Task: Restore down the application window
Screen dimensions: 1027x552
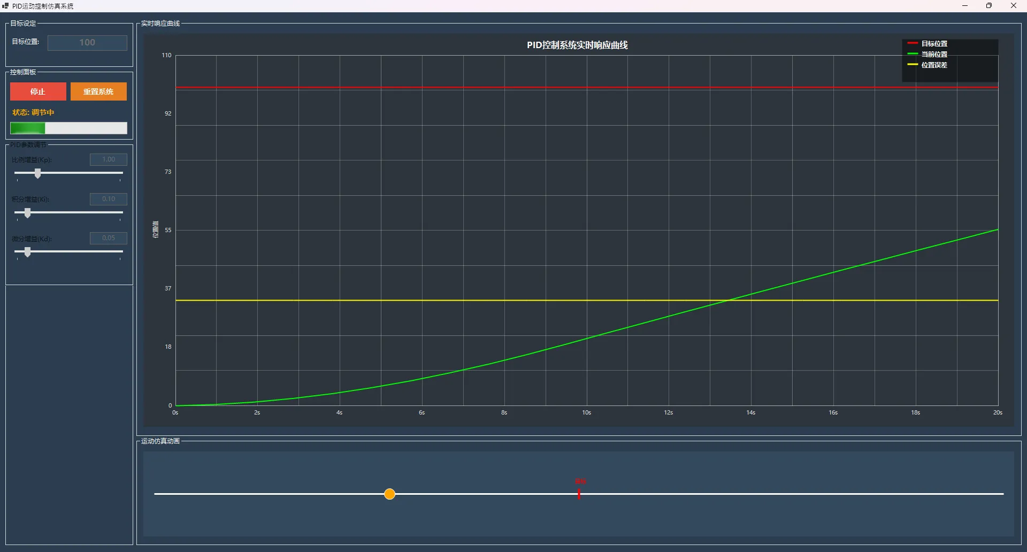Action: click(x=989, y=6)
